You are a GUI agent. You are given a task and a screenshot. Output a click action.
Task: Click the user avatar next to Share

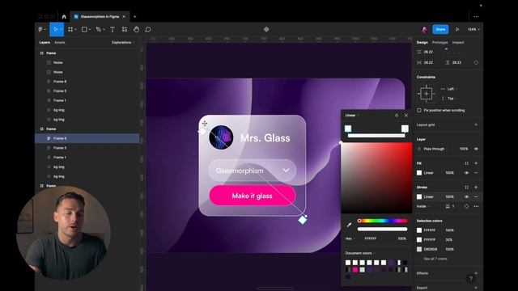coord(424,29)
